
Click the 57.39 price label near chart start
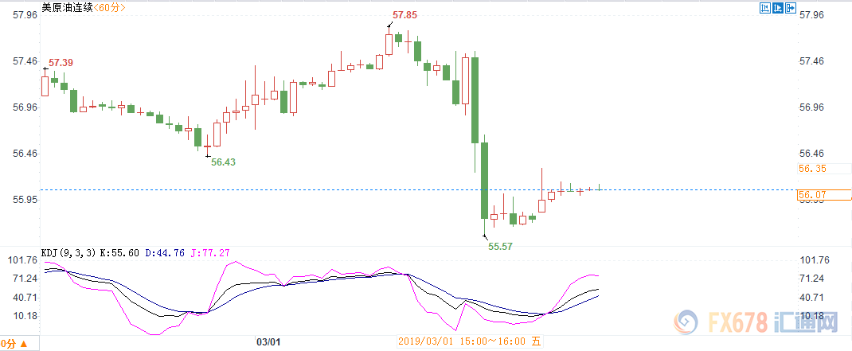coord(61,62)
